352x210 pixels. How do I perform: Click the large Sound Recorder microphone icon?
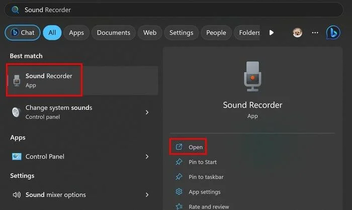[x=252, y=77]
